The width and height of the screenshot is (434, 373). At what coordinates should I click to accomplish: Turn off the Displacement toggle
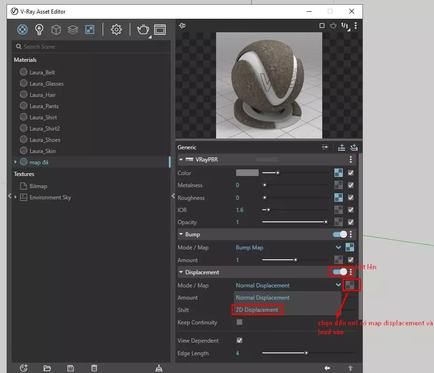pos(340,272)
